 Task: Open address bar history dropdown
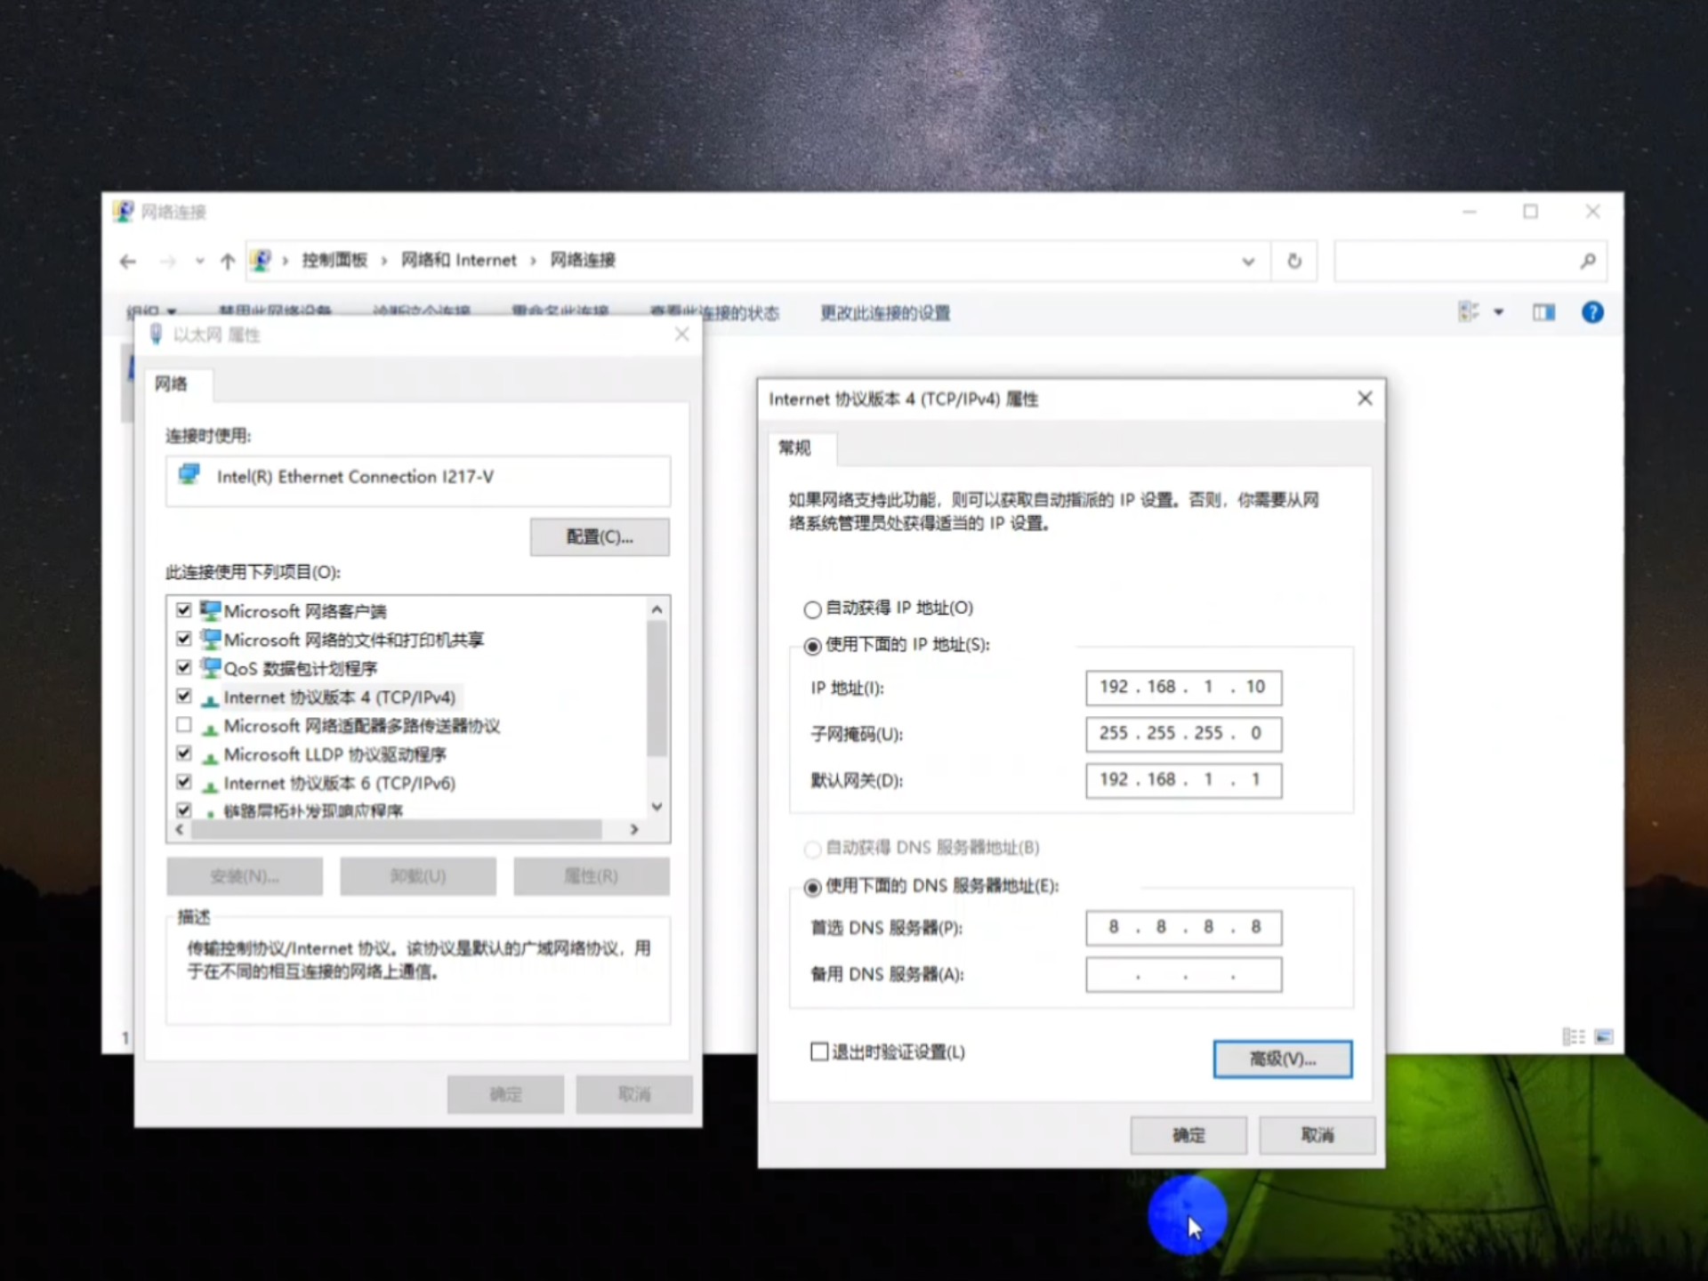click(1248, 262)
